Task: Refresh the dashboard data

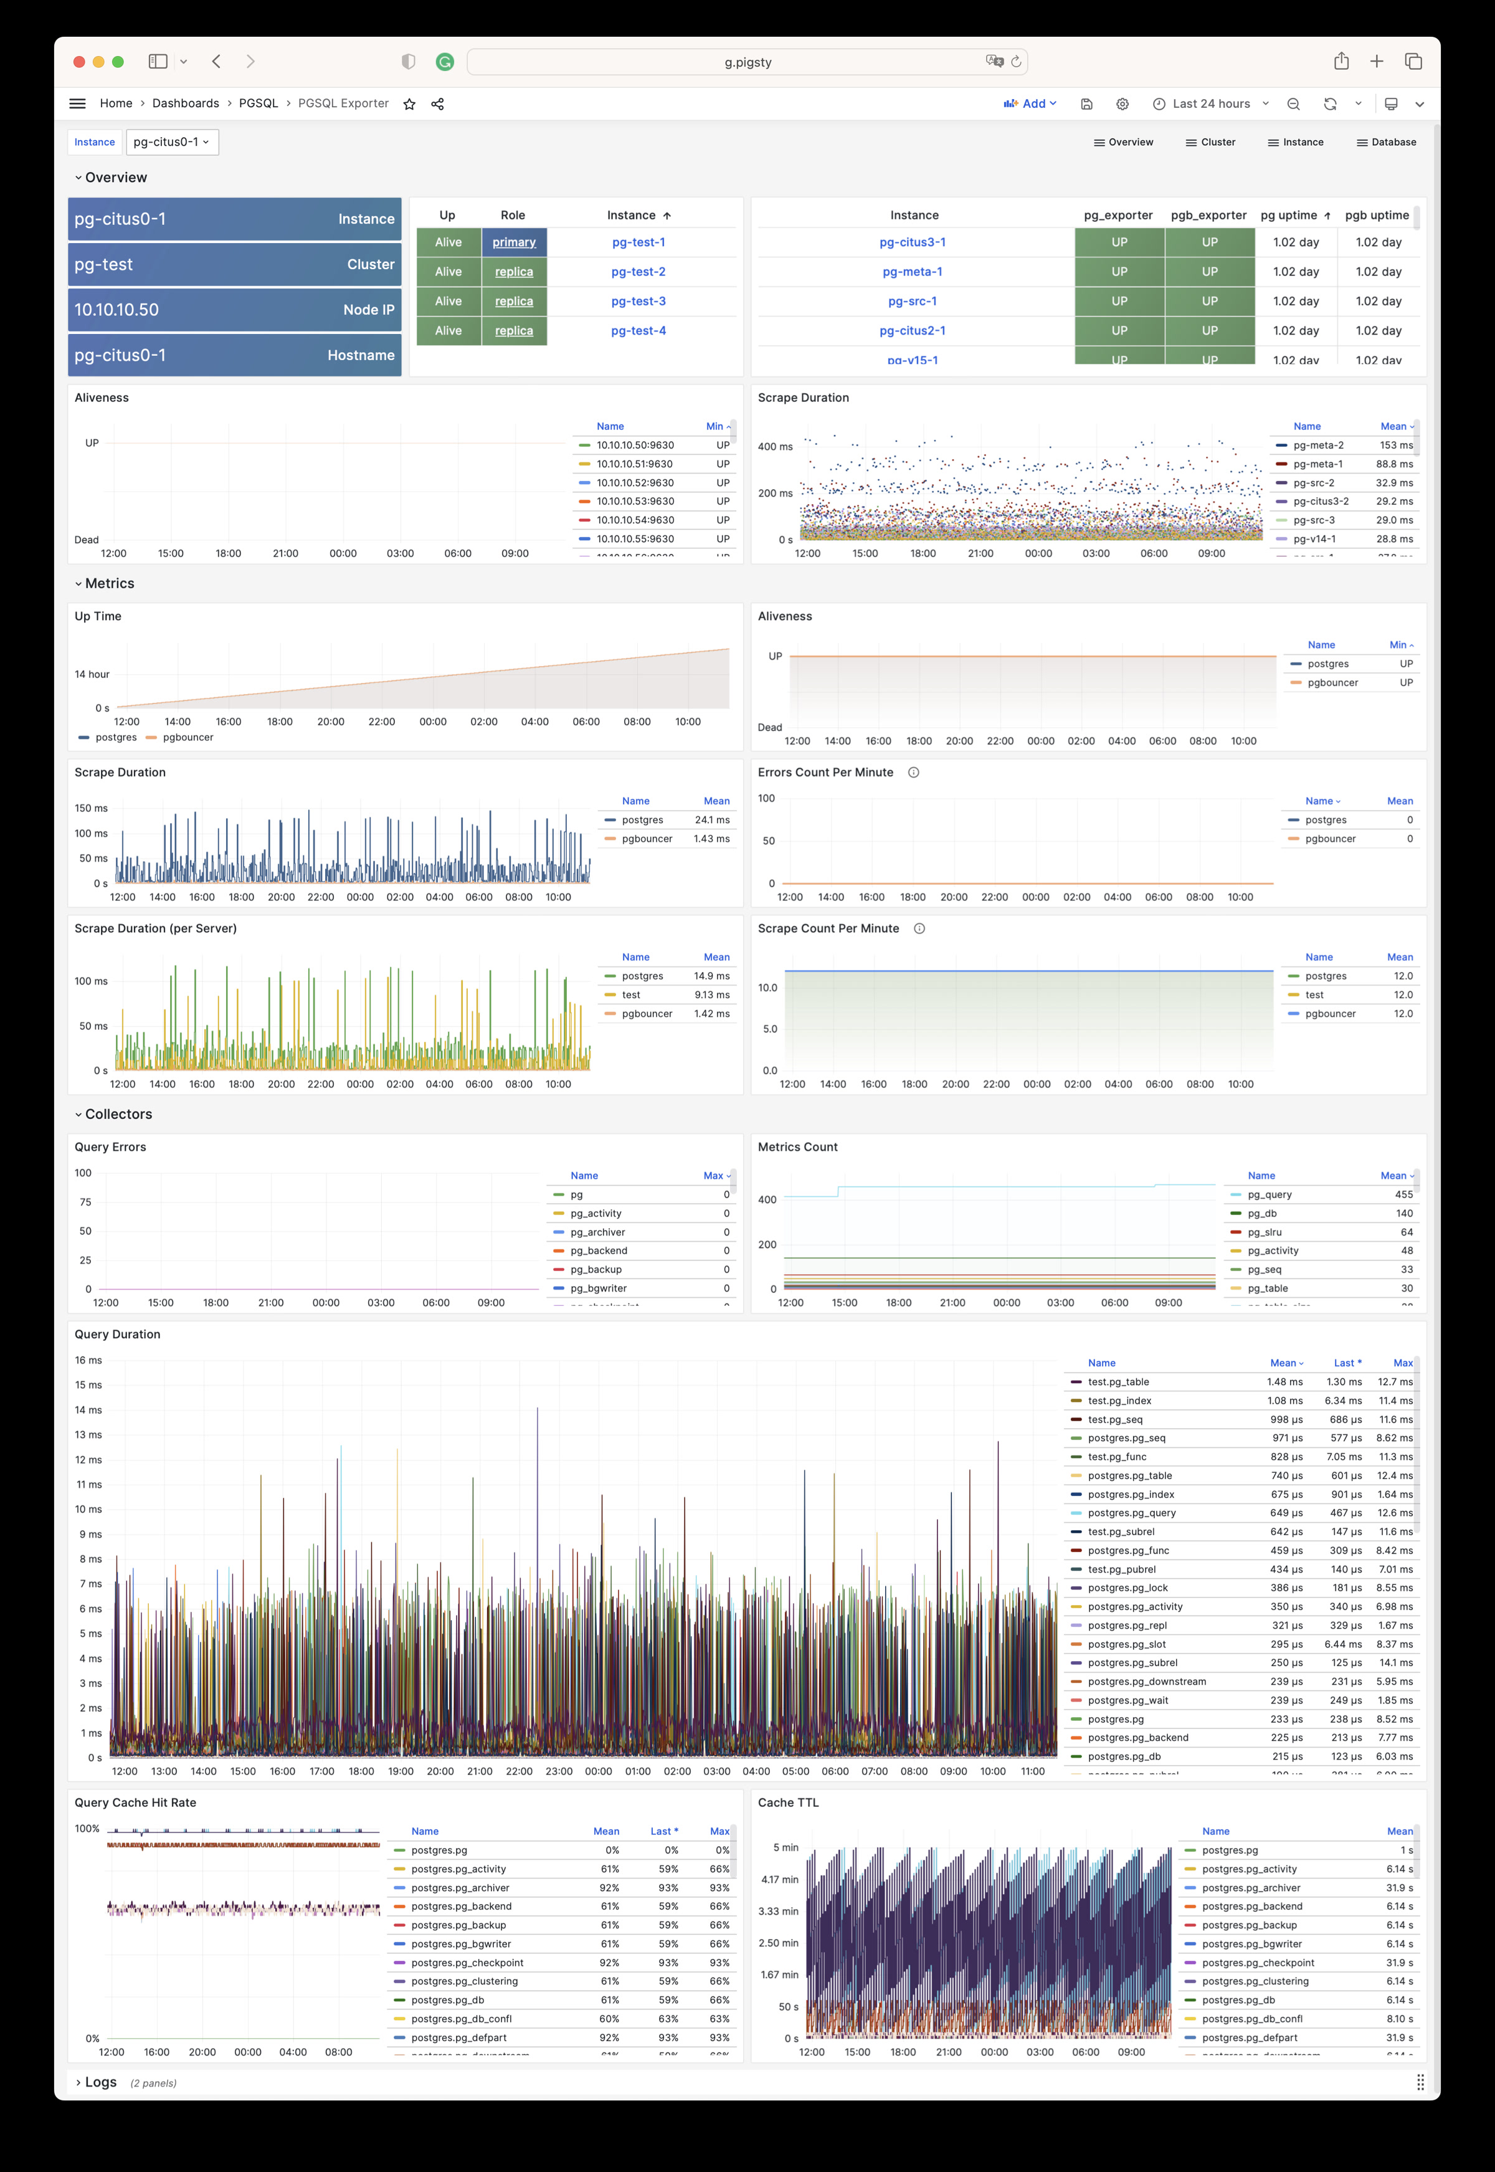Action: coord(1330,103)
